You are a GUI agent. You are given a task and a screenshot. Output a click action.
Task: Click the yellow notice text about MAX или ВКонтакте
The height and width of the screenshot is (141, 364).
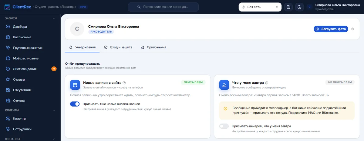tap(289, 110)
